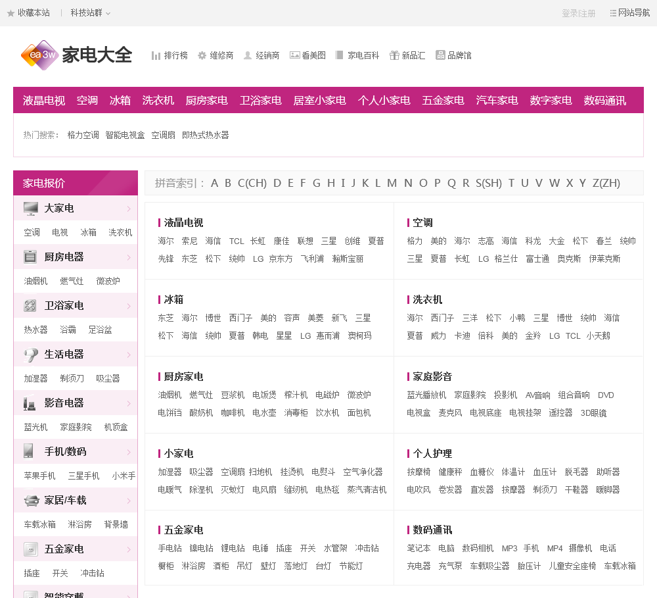Open the 冰箱 section heading

point(173,299)
